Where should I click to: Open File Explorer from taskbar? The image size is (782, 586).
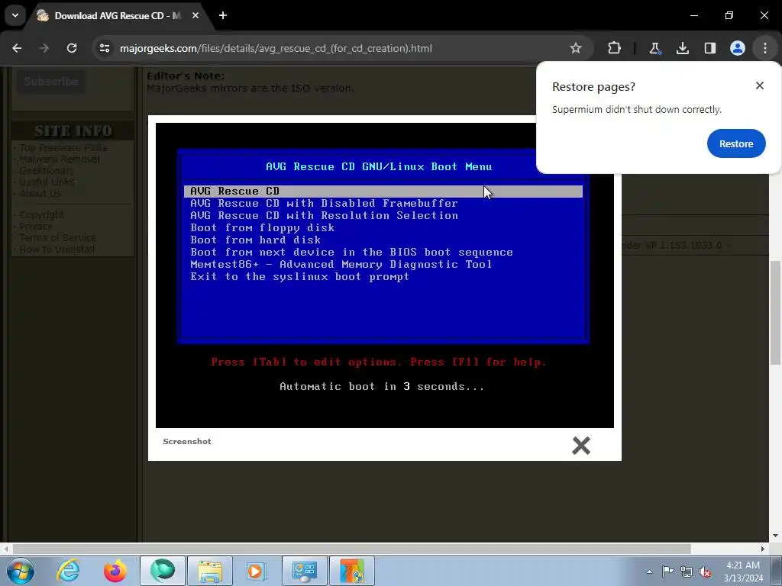[x=210, y=571]
